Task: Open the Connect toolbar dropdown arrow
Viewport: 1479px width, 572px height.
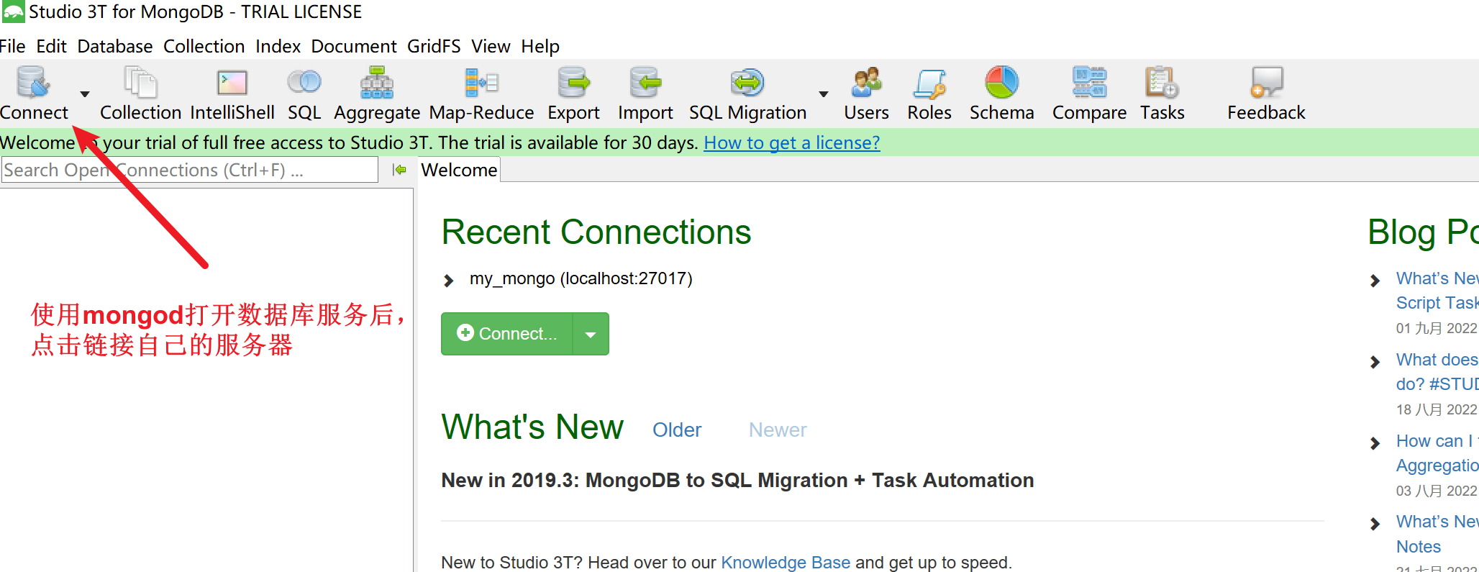Action: tap(85, 94)
